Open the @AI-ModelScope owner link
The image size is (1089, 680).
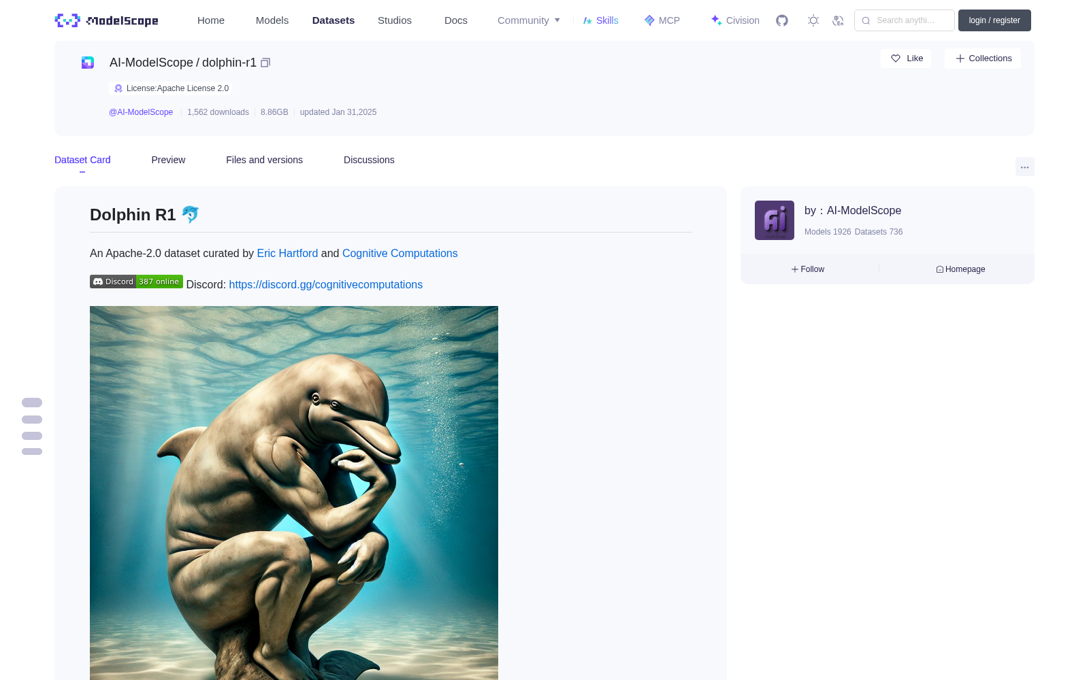coord(141,112)
